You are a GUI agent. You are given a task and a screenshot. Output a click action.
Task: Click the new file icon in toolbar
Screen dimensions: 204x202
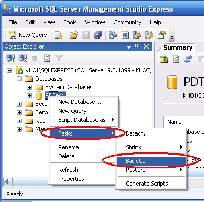(59, 35)
